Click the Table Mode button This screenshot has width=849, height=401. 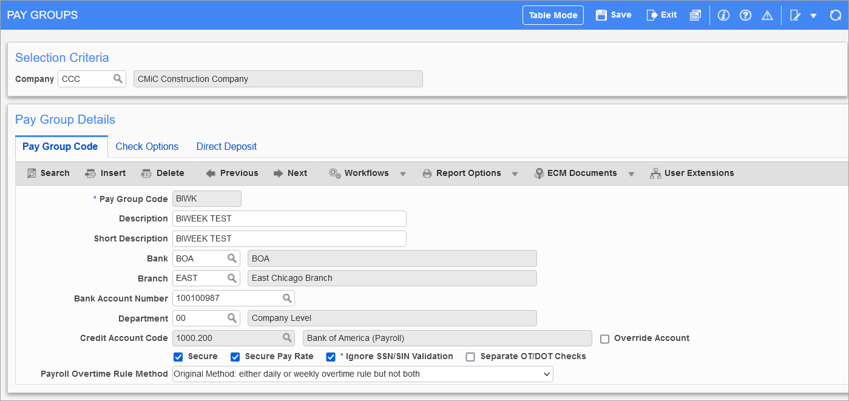click(553, 15)
